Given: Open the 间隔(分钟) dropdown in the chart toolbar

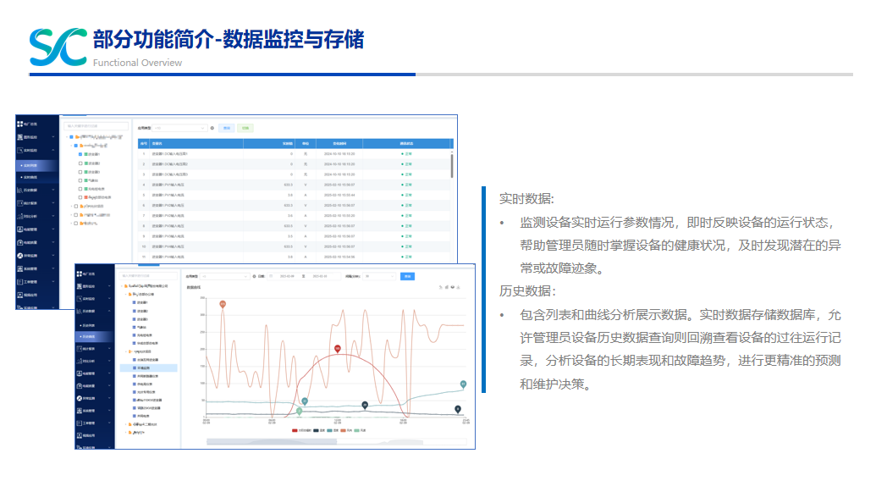Looking at the screenshot, I should (379, 276).
